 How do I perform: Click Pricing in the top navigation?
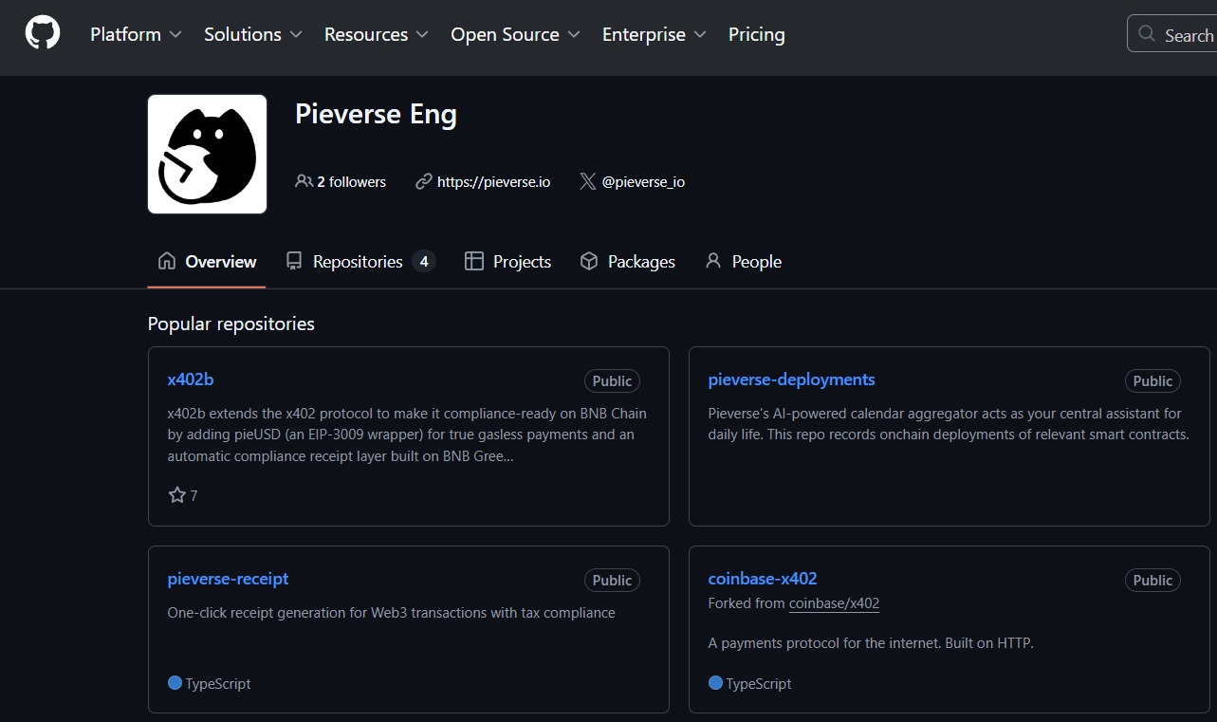point(756,34)
